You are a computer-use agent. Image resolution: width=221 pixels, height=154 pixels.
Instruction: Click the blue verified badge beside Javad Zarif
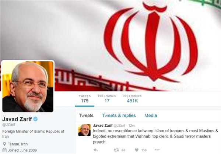click(x=35, y=119)
